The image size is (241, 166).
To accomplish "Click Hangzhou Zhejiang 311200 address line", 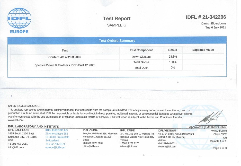I will 97,137.
